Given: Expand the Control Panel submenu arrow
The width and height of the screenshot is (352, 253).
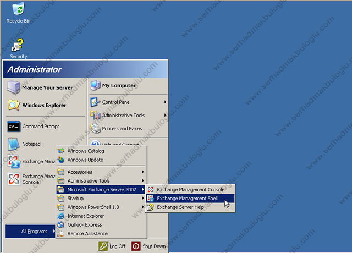Looking at the screenshot, I should coord(165,102).
